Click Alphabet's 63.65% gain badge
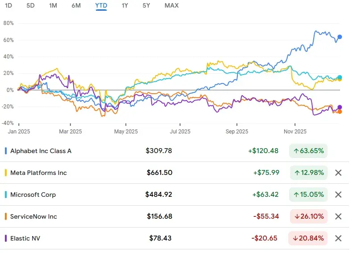Screen dimensions: 357x253 click(308, 151)
